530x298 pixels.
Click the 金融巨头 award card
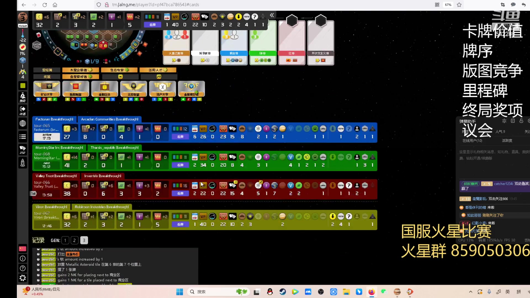click(x=105, y=89)
